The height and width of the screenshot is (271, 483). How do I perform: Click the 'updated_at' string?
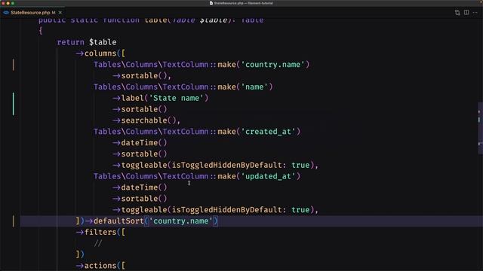pos(268,176)
